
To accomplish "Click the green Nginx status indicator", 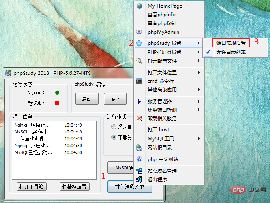I will click(x=57, y=93).
